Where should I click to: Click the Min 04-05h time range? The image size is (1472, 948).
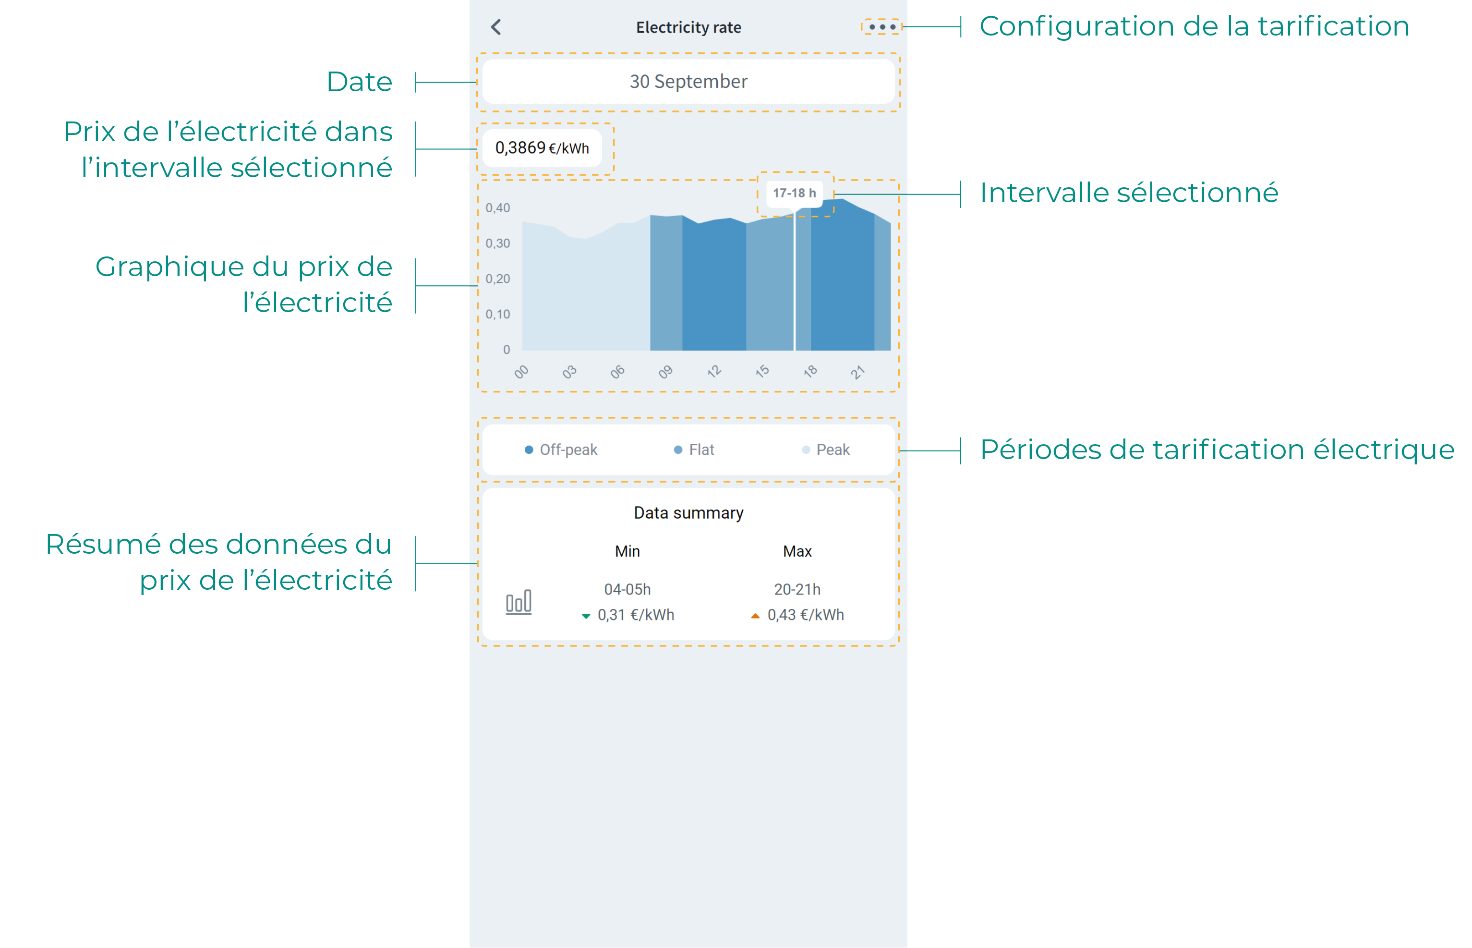pyautogui.click(x=627, y=589)
